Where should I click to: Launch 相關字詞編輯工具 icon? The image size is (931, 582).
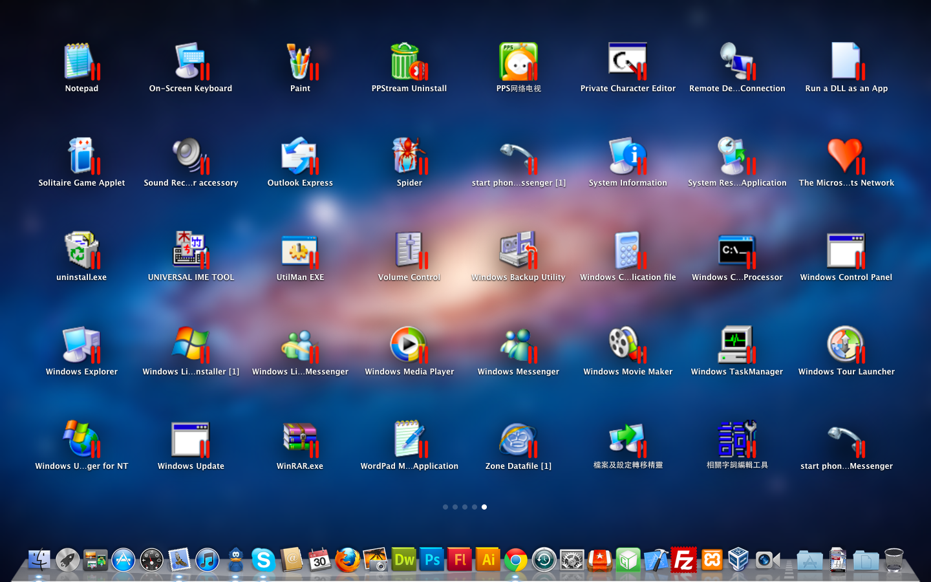(x=737, y=439)
